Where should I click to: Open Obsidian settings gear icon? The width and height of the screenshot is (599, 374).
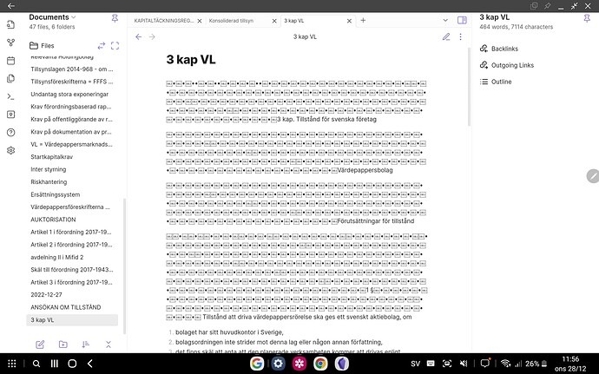[10, 150]
